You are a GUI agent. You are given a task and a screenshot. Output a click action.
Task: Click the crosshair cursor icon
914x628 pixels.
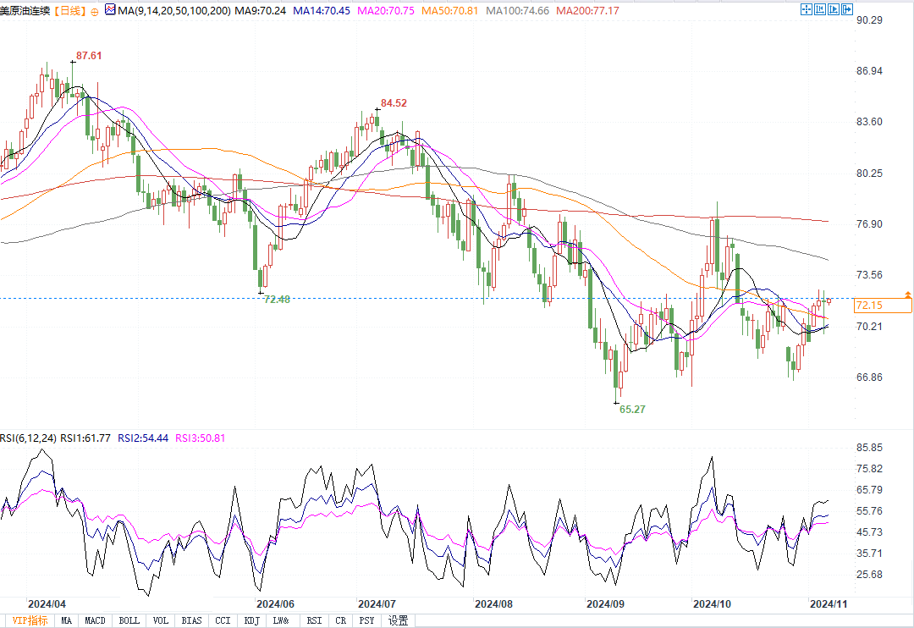pos(806,9)
